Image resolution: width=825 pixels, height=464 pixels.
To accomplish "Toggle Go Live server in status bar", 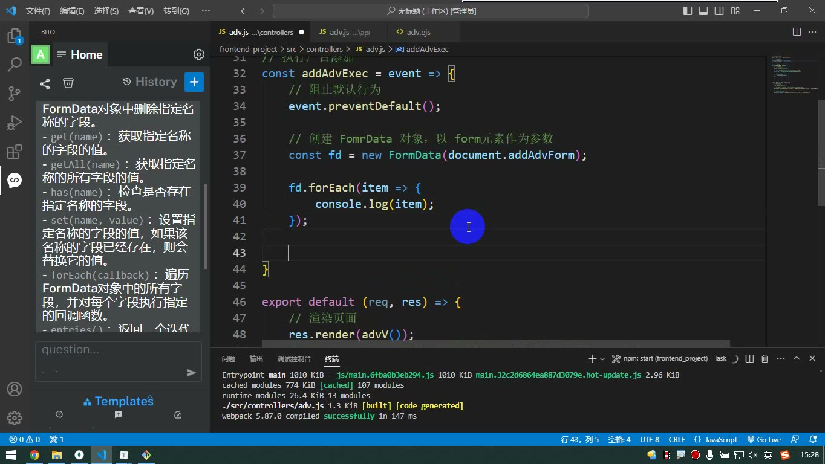I will click(764, 439).
